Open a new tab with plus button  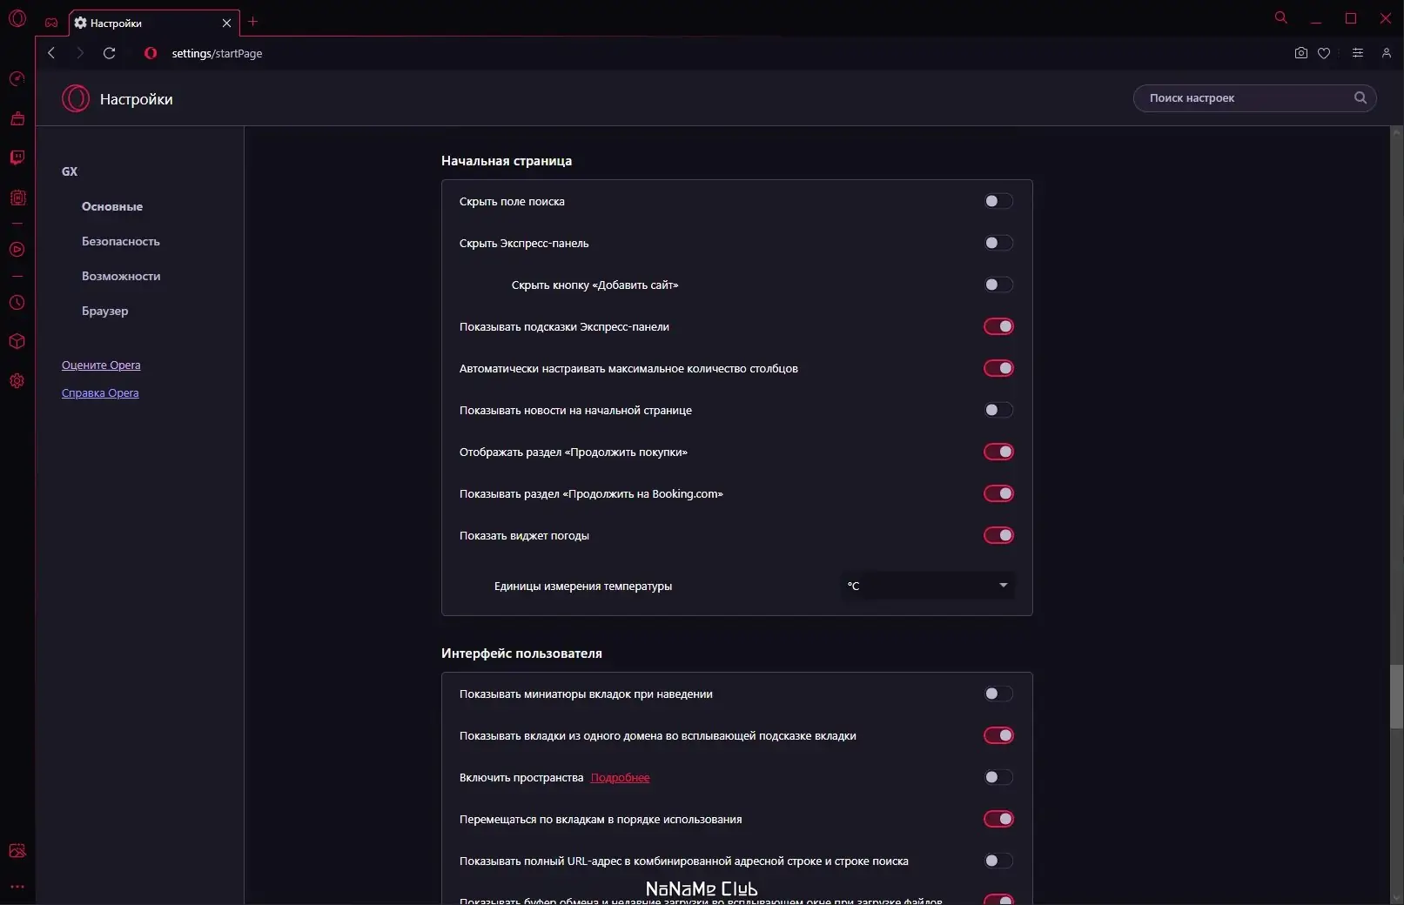[x=253, y=22]
